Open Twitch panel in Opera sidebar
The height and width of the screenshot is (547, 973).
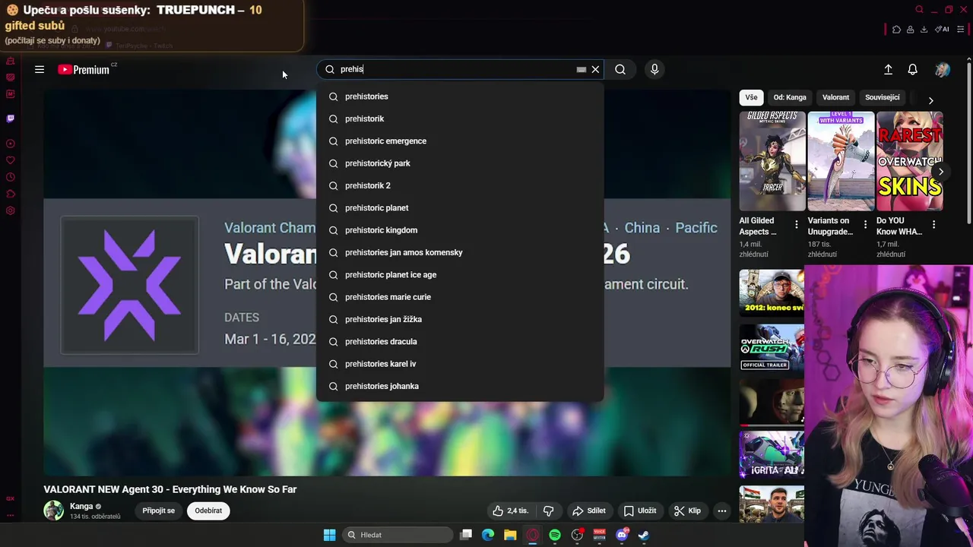coord(10,119)
